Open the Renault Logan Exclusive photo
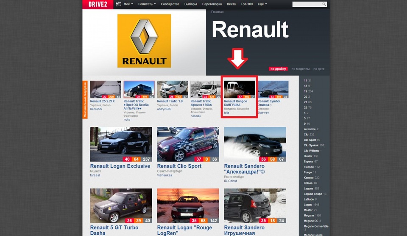This screenshot has width=407, height=236. point(121,144)
